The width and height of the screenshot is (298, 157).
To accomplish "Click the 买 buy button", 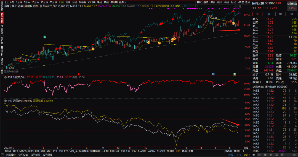I will click(257, 14).
